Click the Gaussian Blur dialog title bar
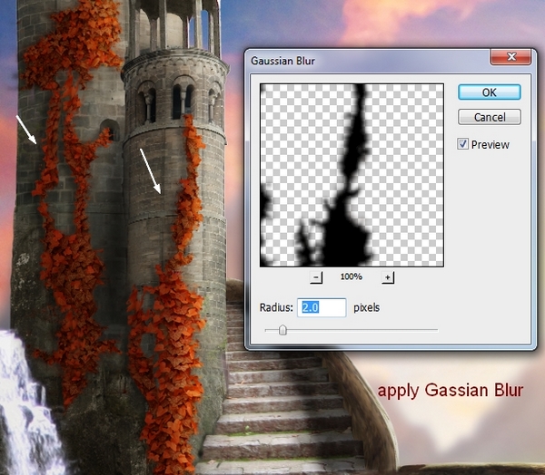The image size is (545, 475). (363, 58)
